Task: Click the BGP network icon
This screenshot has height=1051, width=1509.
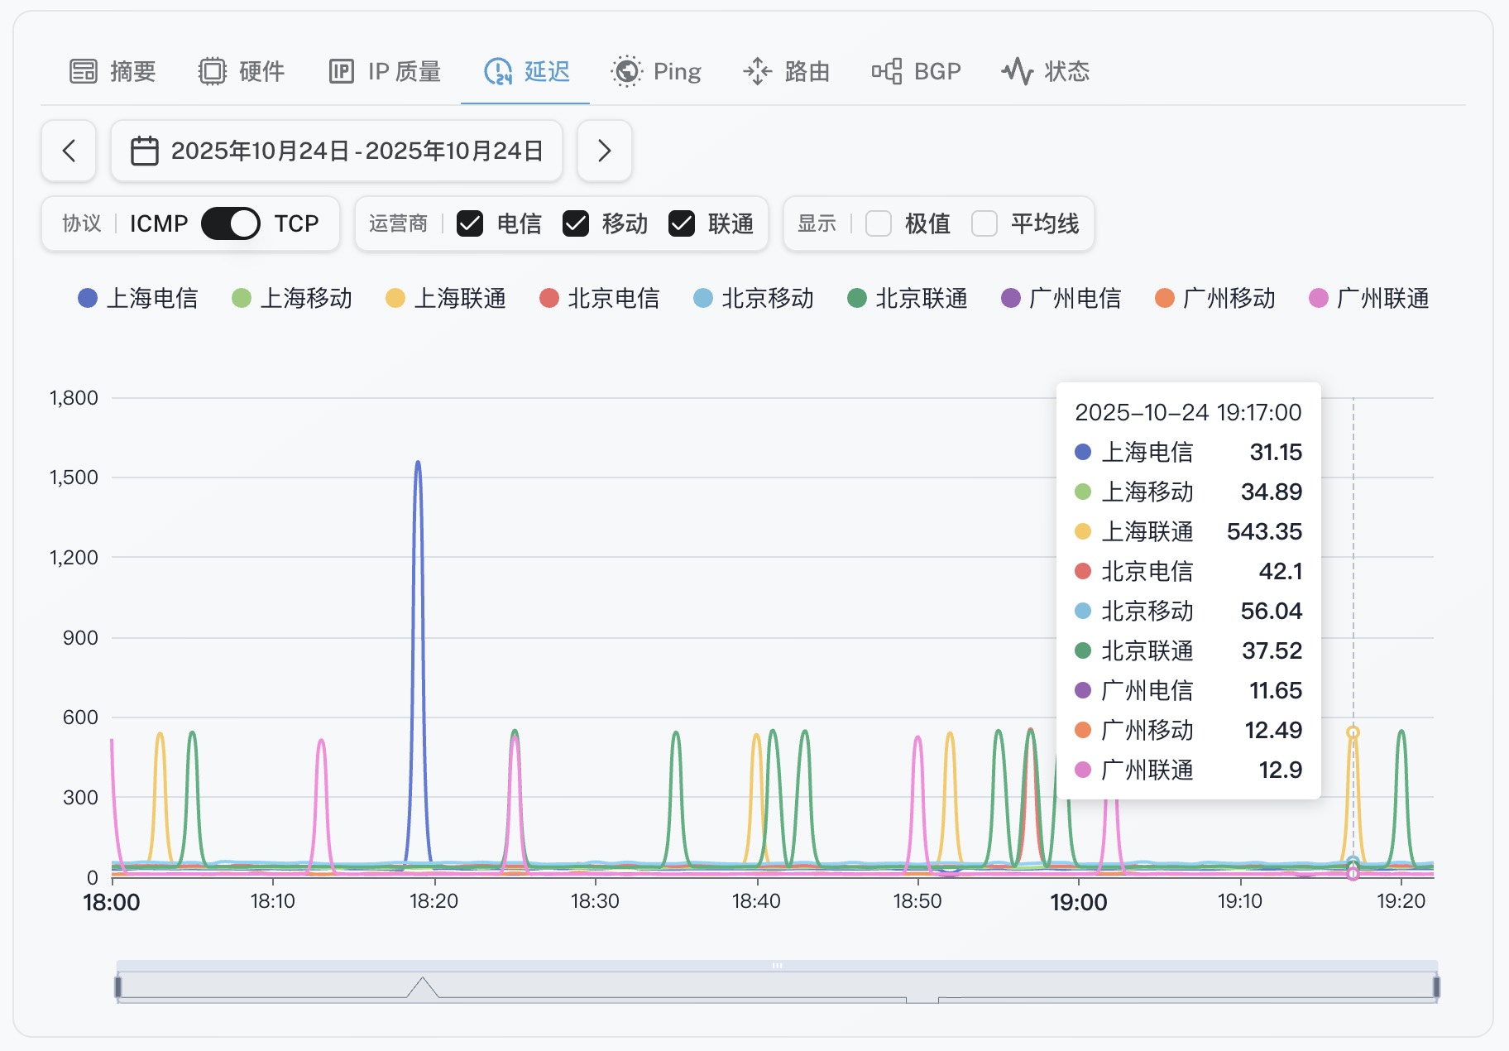Action: 887,72
